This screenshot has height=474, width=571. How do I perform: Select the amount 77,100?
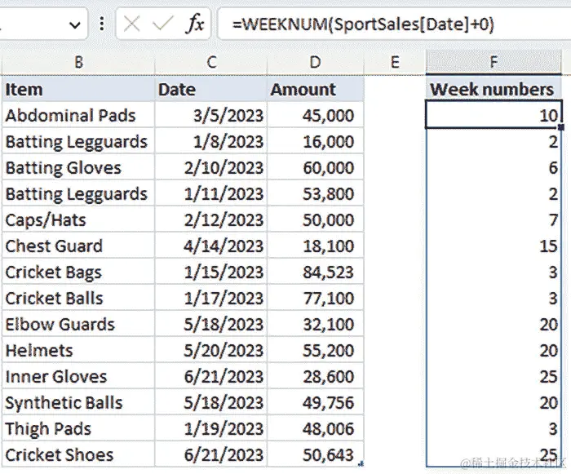316,298
